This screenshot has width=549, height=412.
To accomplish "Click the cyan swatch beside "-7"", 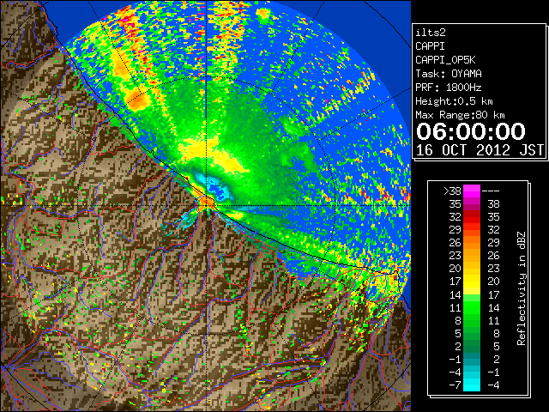I will point(472,385).
